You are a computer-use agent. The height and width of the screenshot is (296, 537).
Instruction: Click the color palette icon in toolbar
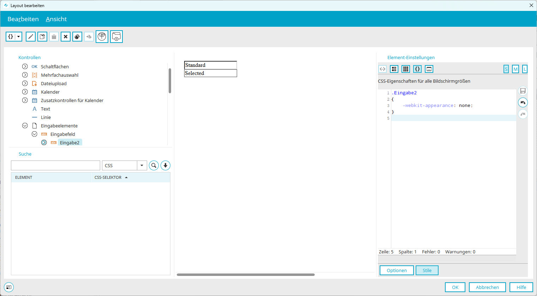pos(77,37)
